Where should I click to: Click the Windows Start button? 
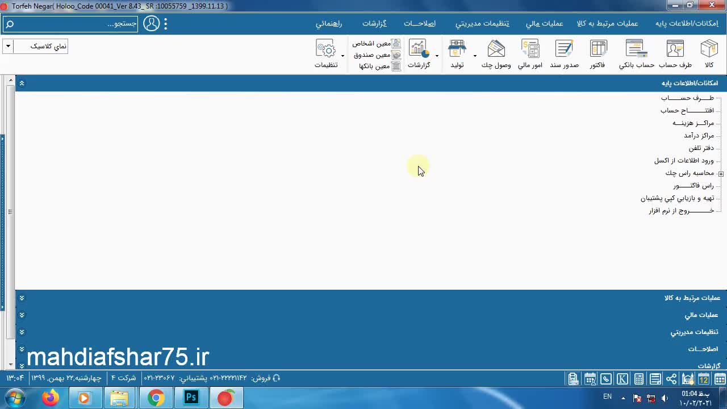tap(15, 398)
